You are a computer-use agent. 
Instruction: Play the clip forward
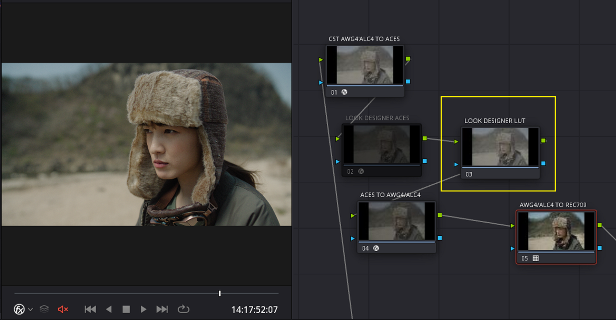143,309
